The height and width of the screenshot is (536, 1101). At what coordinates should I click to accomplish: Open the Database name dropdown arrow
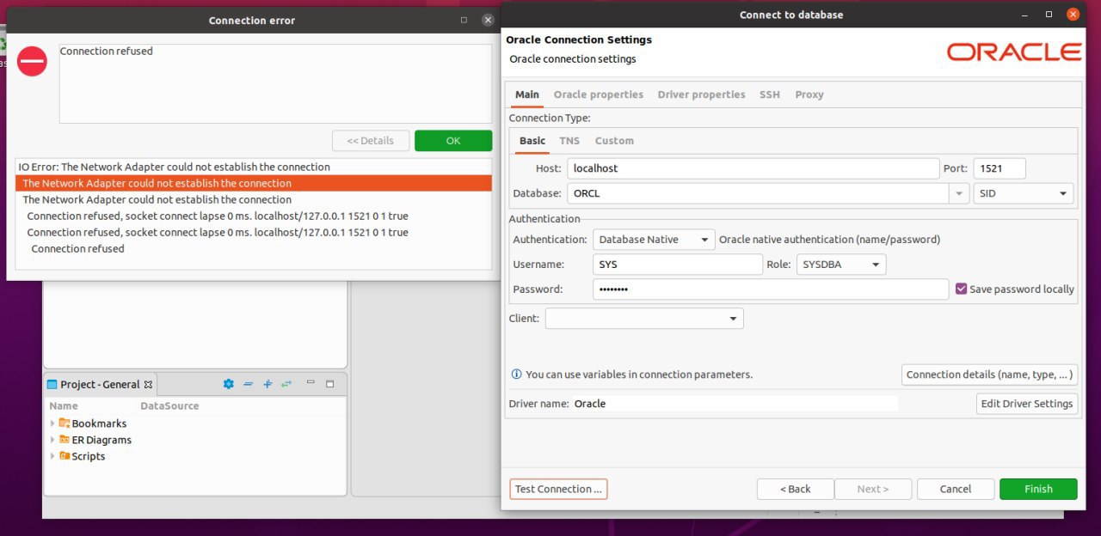pyautogui.click(x=960, y=193)
